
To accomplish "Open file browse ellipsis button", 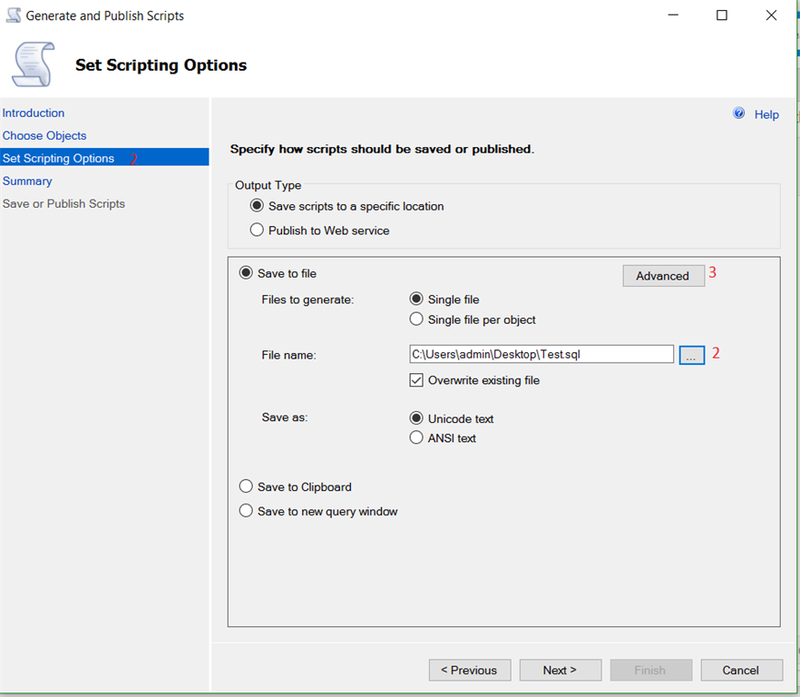I will pos(691,355).
